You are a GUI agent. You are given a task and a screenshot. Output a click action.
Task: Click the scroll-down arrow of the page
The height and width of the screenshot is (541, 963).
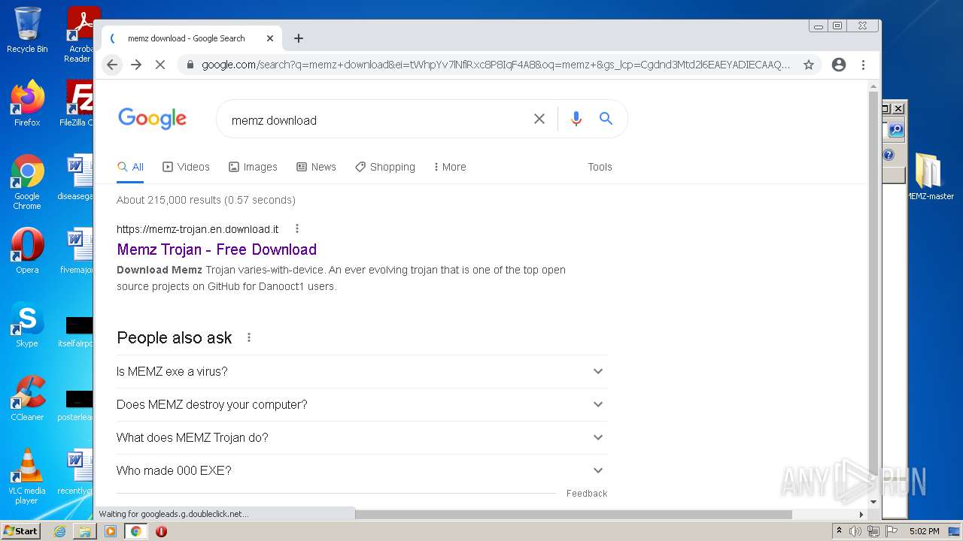[873, 502]
